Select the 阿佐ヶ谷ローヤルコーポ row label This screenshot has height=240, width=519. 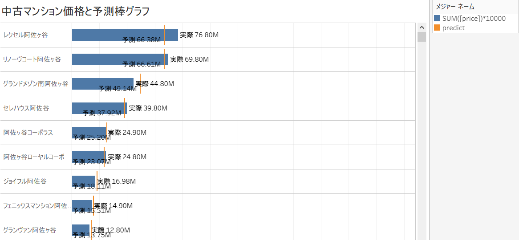tap(34, 157)
